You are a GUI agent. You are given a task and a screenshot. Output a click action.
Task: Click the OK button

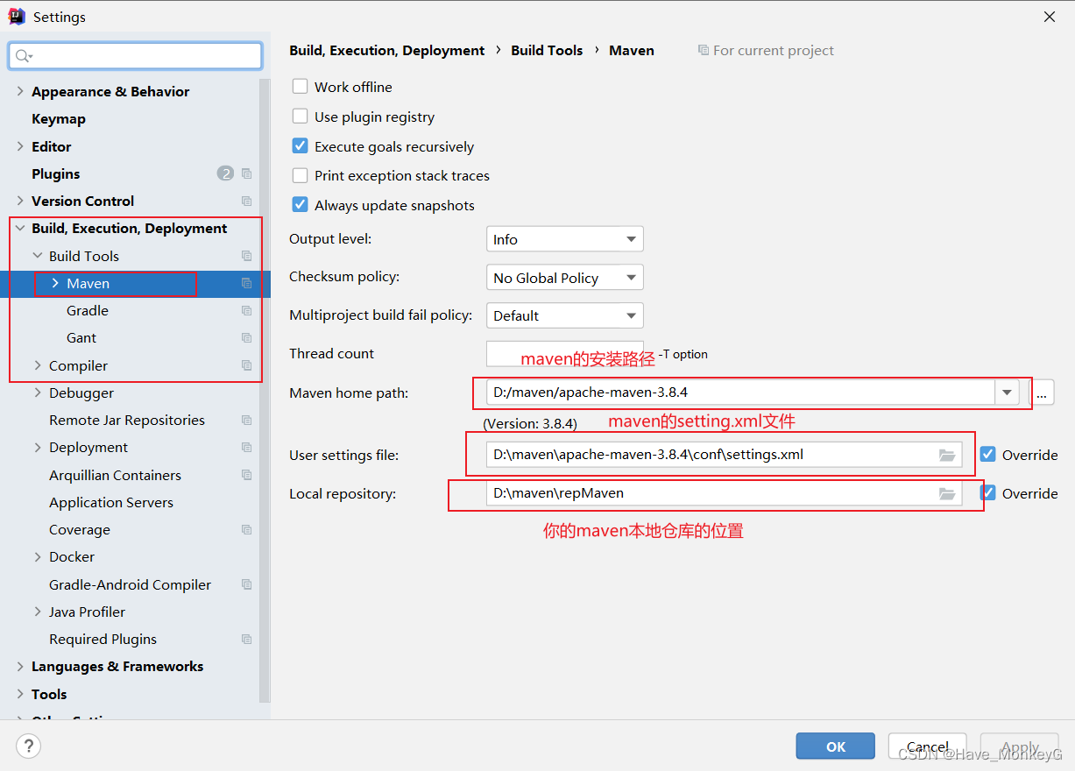836,746
